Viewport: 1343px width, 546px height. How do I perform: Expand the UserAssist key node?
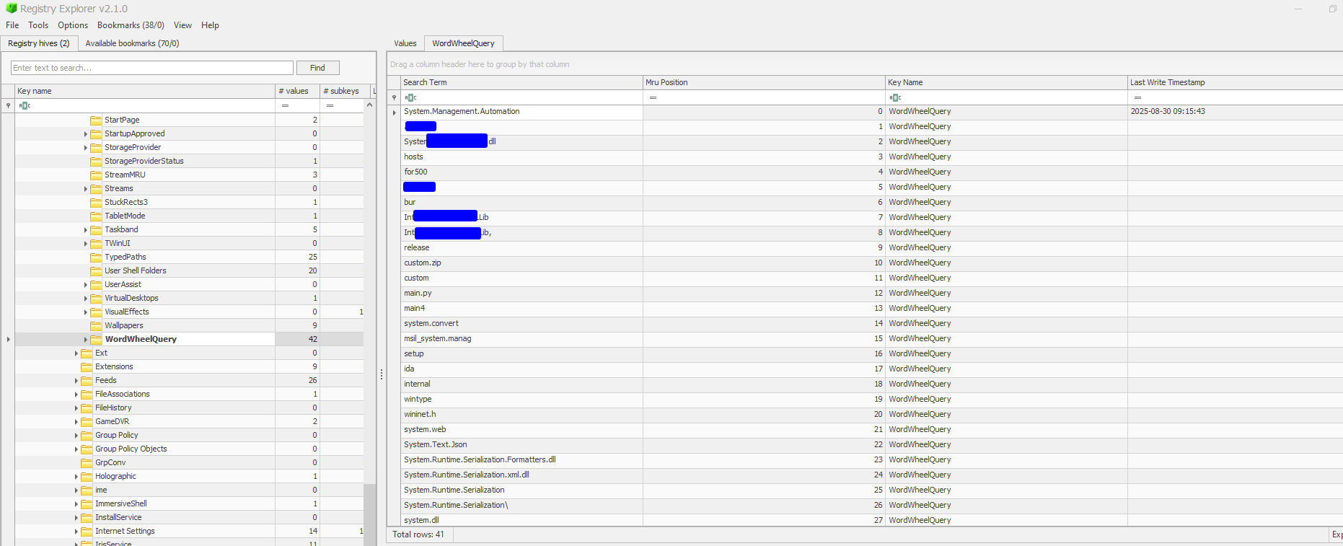coord(85,285)
